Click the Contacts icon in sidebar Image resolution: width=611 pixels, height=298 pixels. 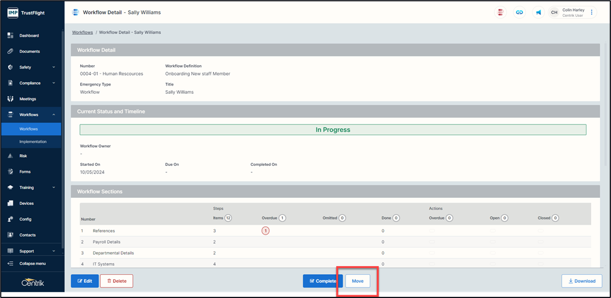[x=10, y=235]
